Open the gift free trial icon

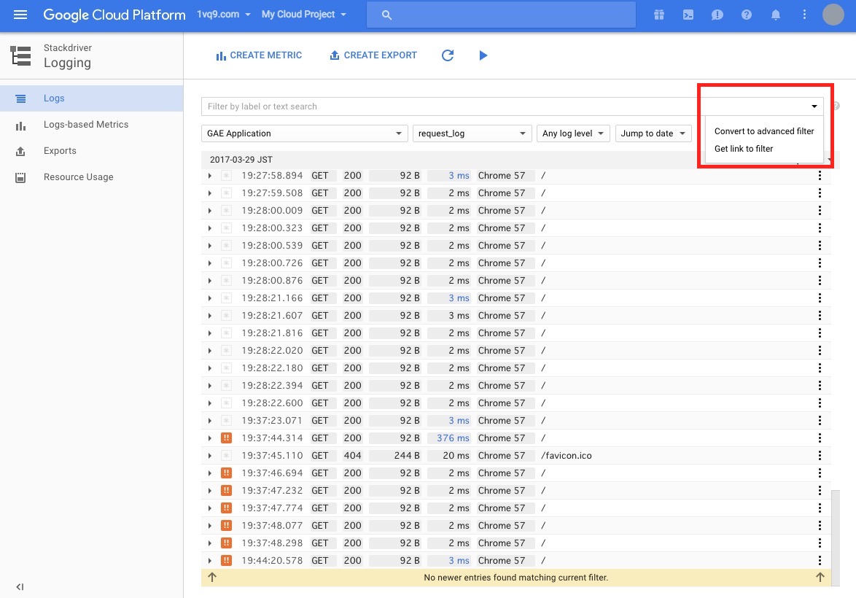[659, 15]
